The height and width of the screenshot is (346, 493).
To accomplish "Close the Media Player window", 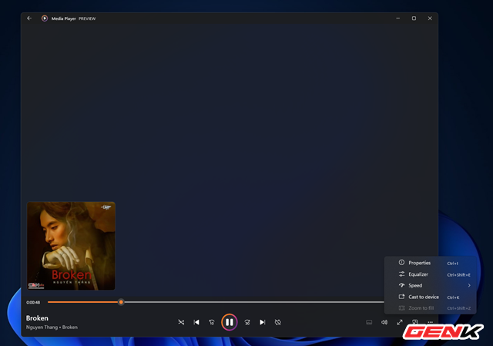I will [x=430, y=18].
